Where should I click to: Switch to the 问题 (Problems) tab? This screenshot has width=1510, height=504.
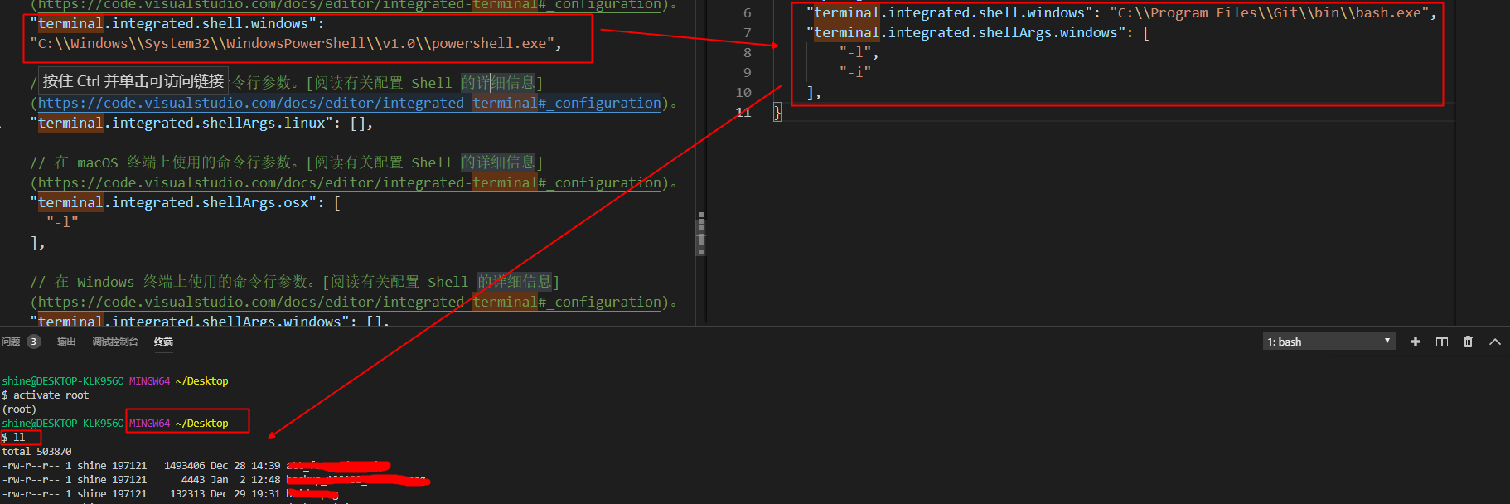click(x=11, y=342)
